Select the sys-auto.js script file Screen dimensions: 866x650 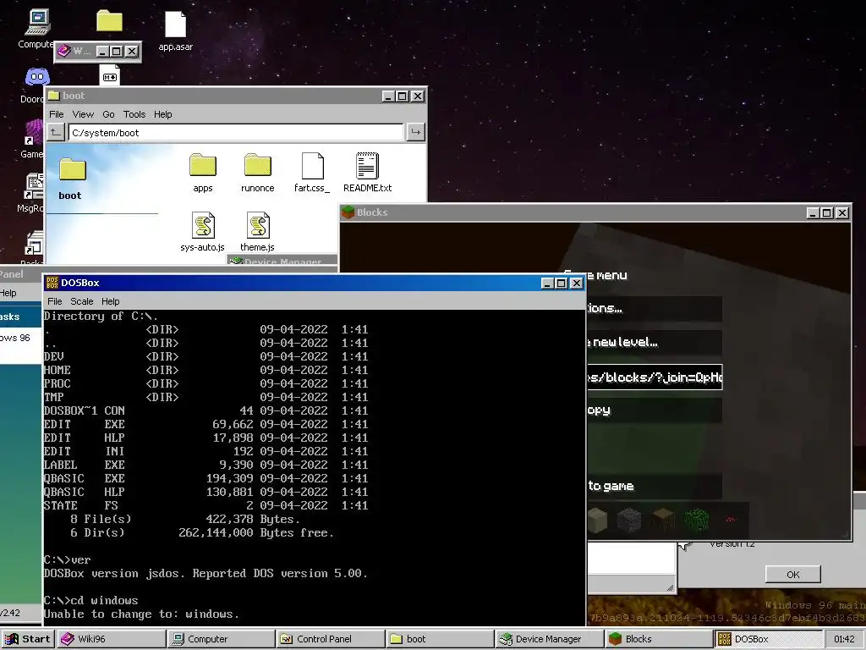coord(203,232)
